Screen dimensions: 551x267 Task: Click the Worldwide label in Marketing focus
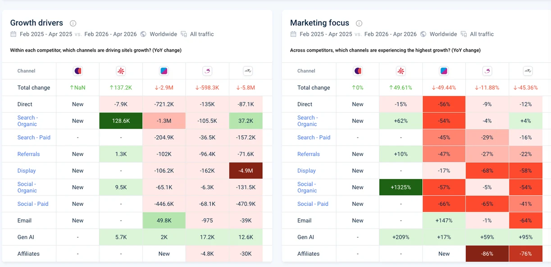pyautogui.click(x=443, y=34)
